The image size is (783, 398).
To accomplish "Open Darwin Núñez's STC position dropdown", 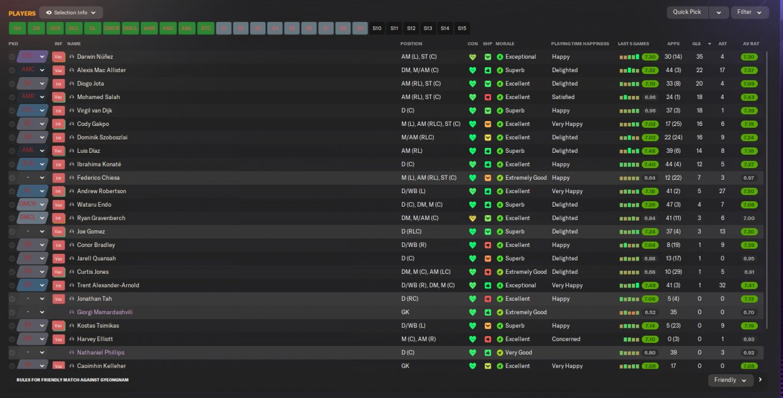I will tap(32, 57).
